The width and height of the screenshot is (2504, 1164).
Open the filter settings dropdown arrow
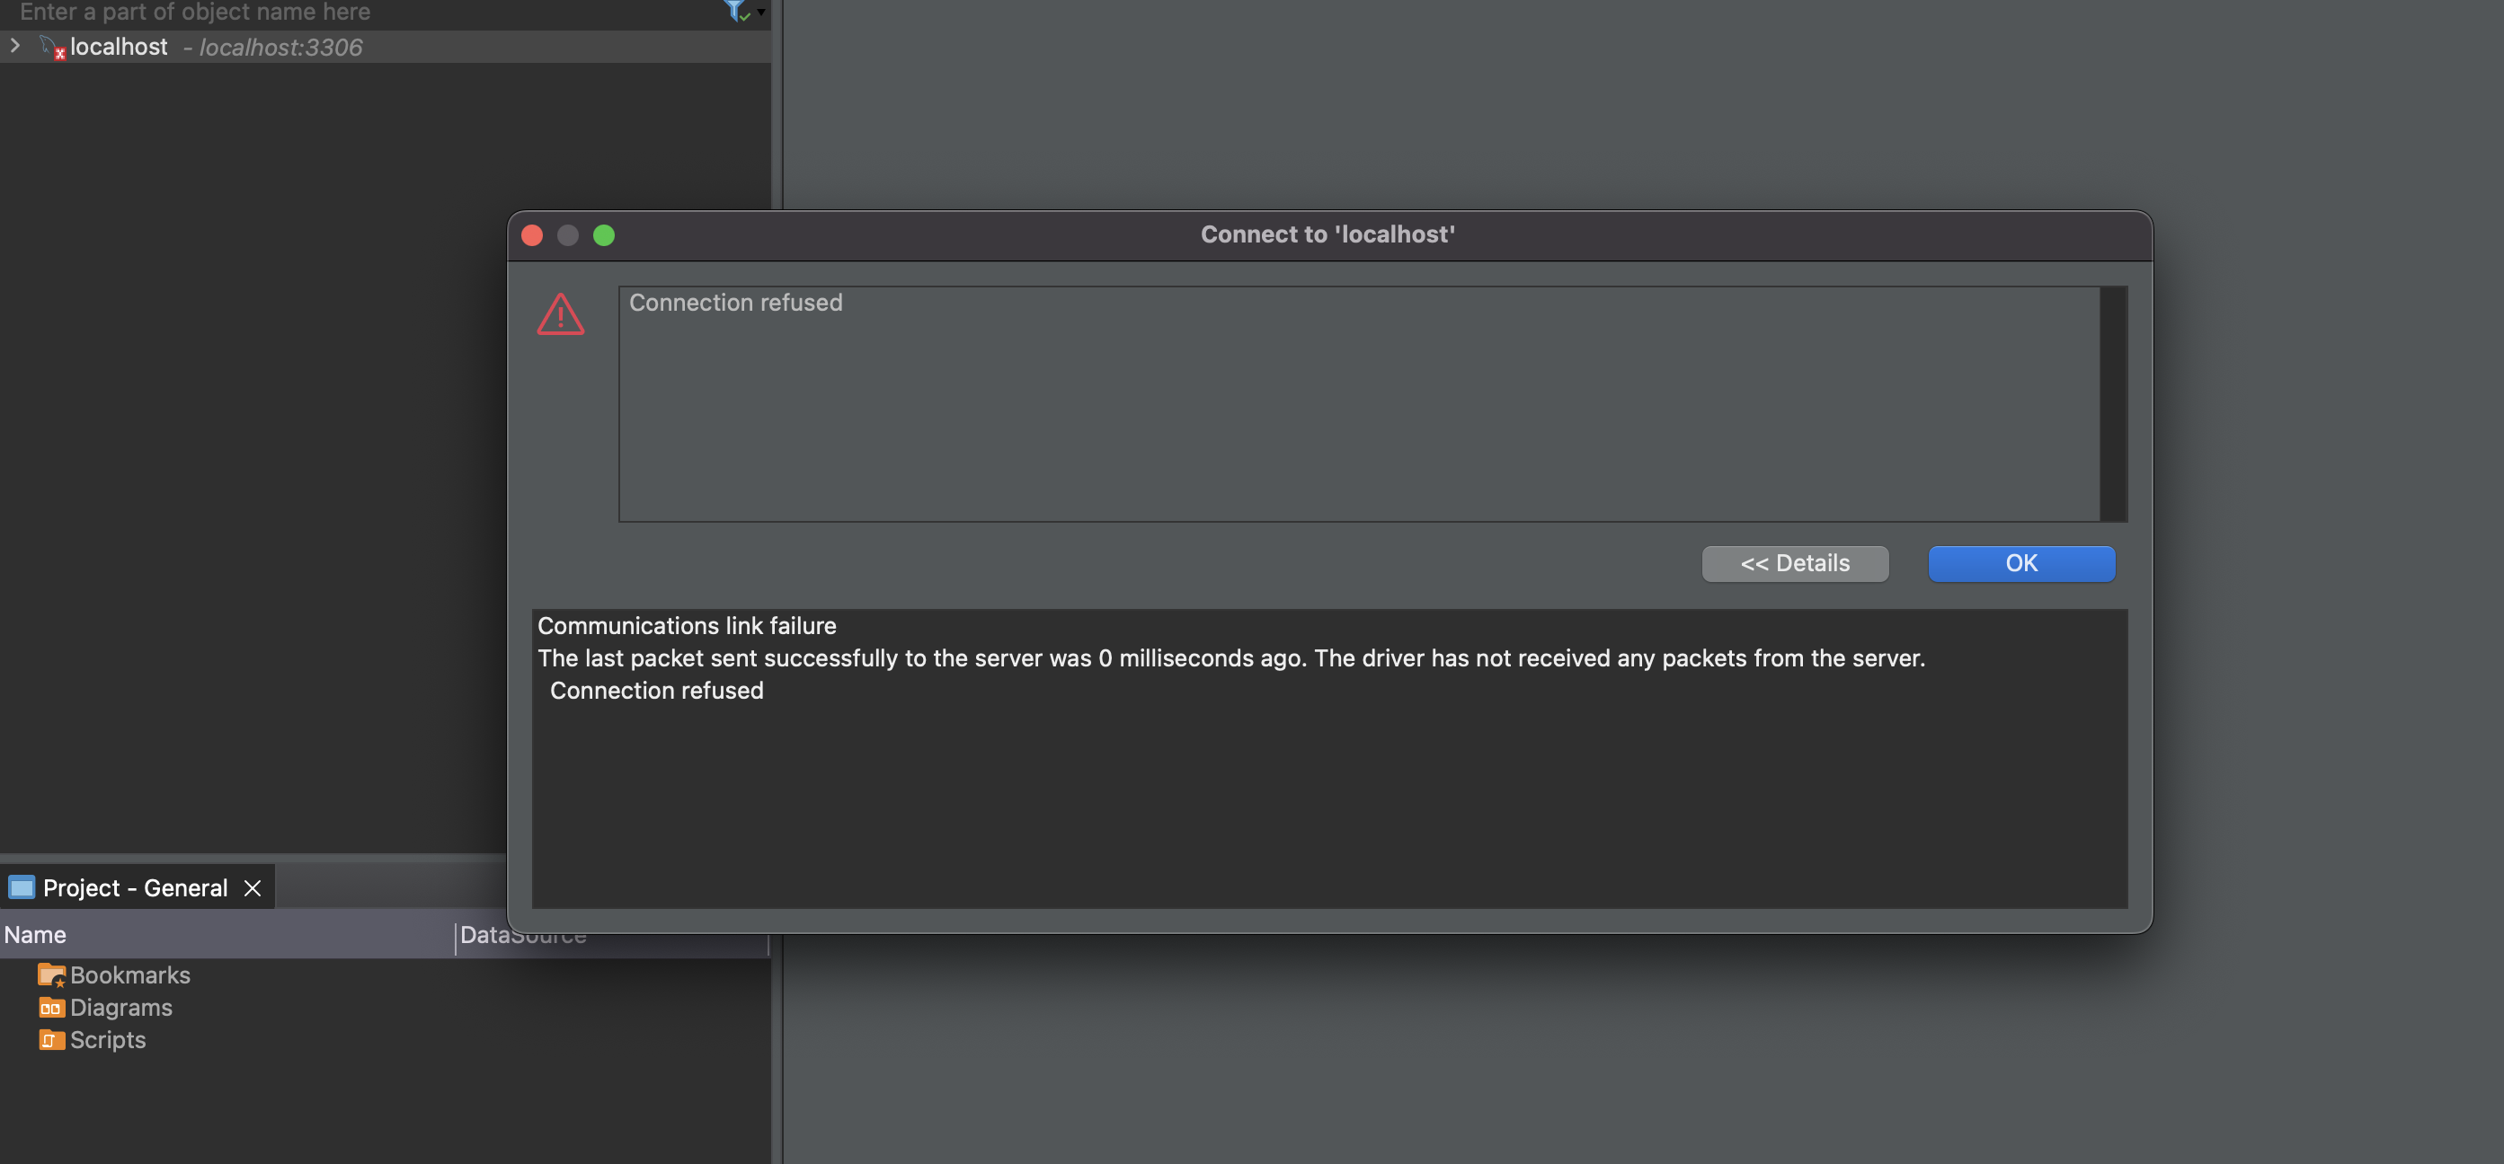761,13
